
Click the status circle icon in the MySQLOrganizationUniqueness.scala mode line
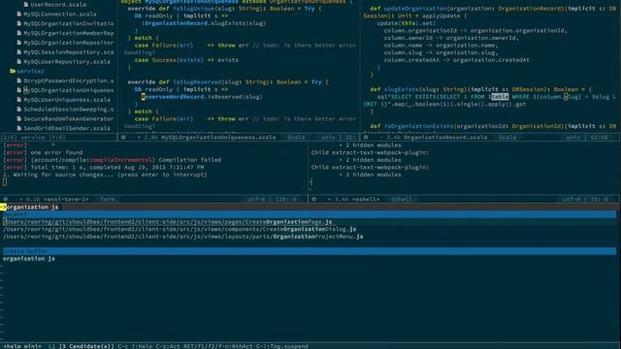123,138
